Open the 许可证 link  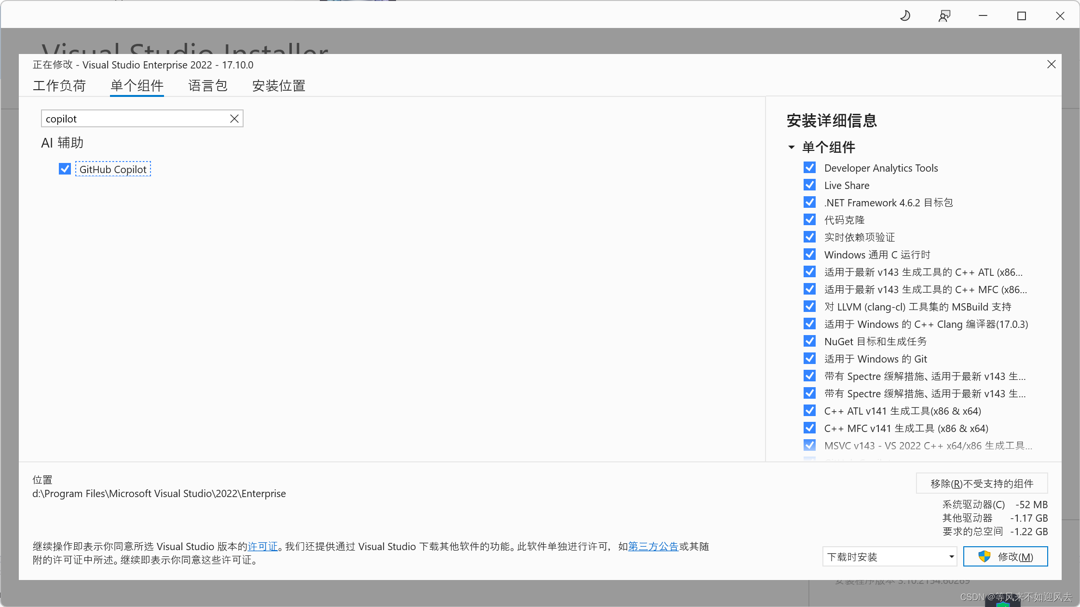pyautogui.click(x=263, y=546)
